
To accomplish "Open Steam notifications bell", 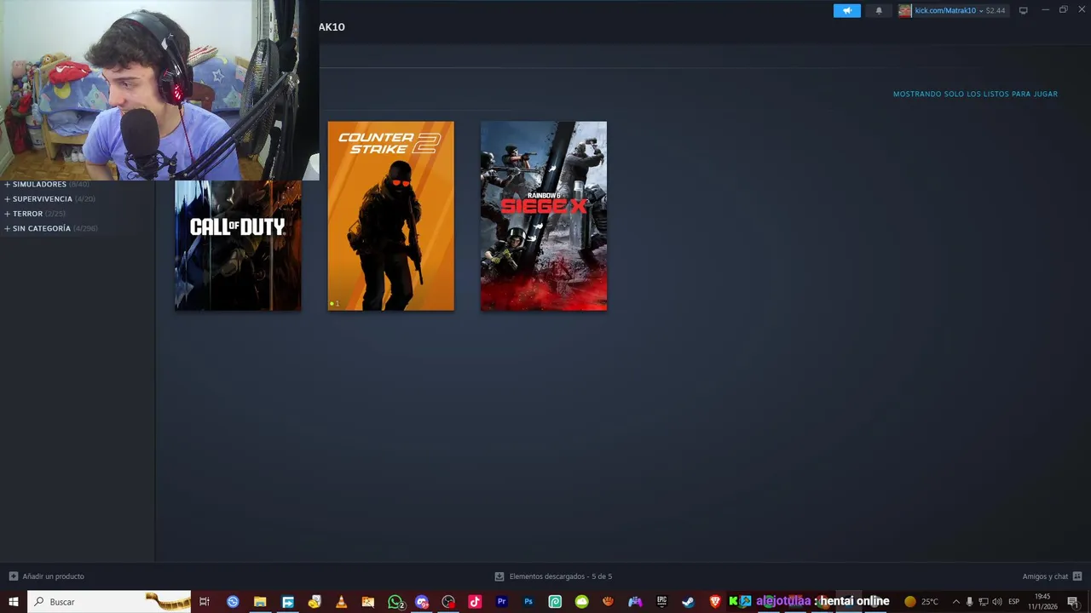I will pos(879,10).
